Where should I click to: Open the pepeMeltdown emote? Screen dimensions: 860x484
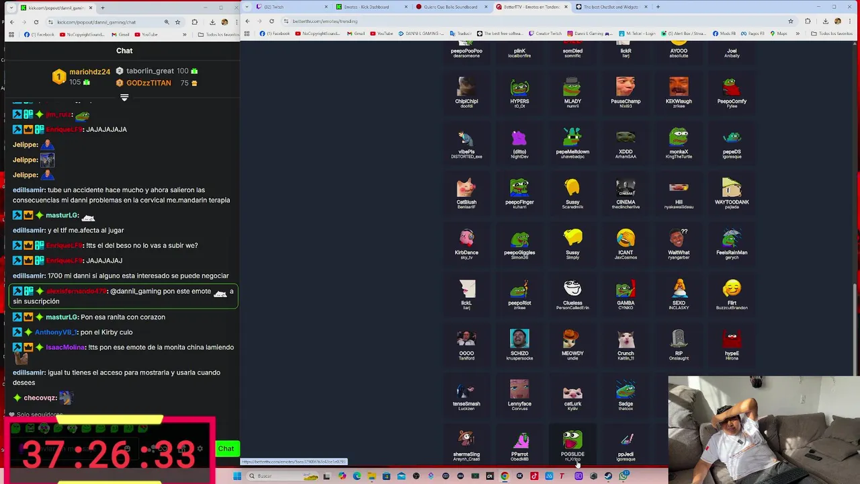[x=572, y=143]
